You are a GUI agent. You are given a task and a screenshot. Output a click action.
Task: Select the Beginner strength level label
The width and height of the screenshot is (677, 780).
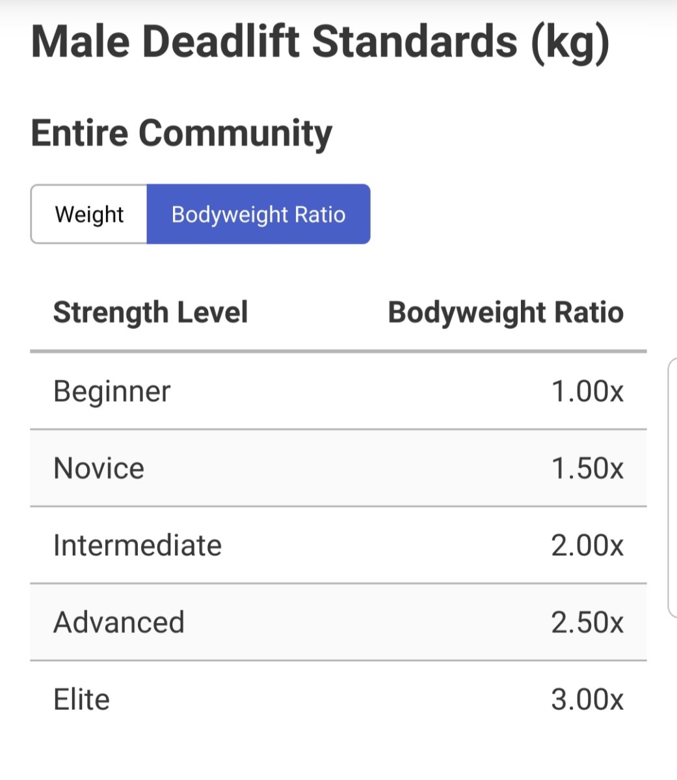(112, 391)
